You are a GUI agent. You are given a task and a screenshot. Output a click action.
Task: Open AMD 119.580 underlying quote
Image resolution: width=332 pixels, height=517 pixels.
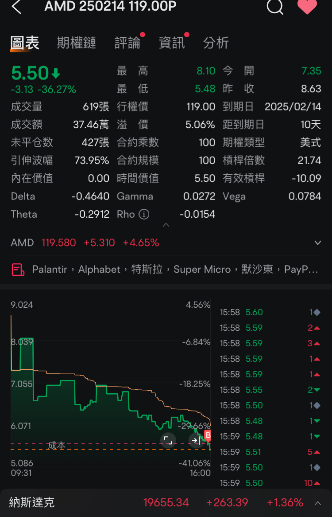pyautogui.click(x=85, y=243)
